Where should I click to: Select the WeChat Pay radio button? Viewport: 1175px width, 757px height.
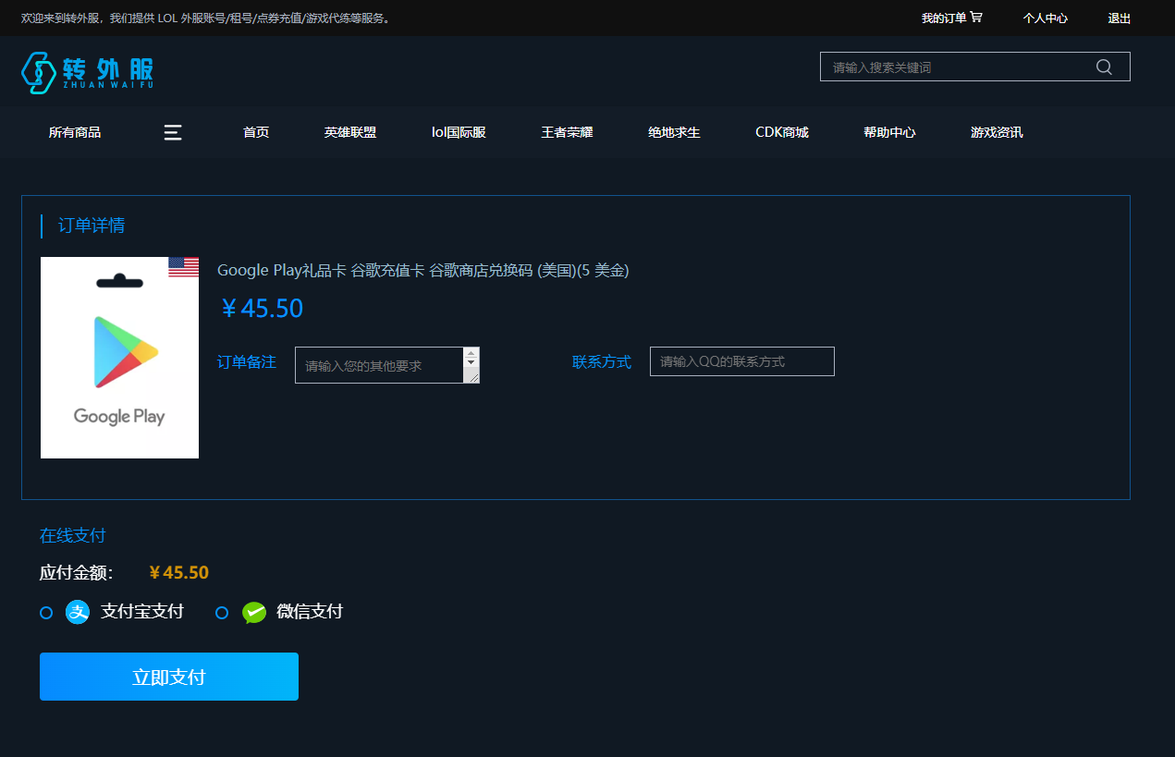(x=222, y=613)
